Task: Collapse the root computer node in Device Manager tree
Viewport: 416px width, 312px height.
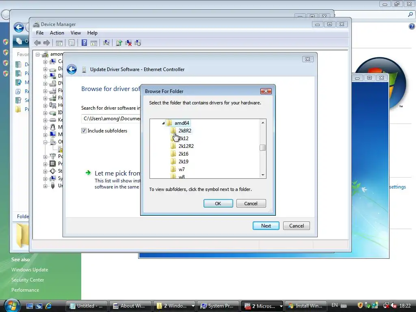Action: pos(38,54)
